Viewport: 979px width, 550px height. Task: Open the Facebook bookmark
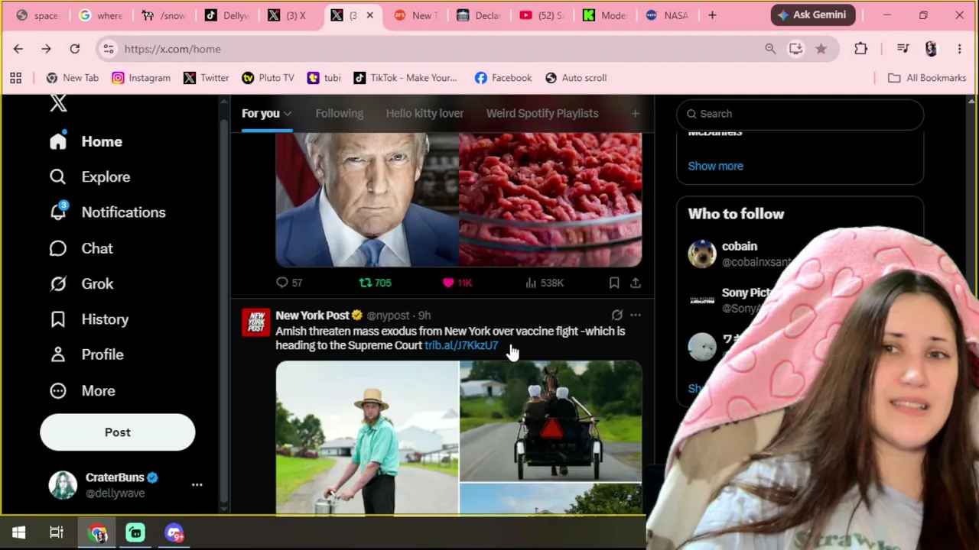(x=503, y=78)
